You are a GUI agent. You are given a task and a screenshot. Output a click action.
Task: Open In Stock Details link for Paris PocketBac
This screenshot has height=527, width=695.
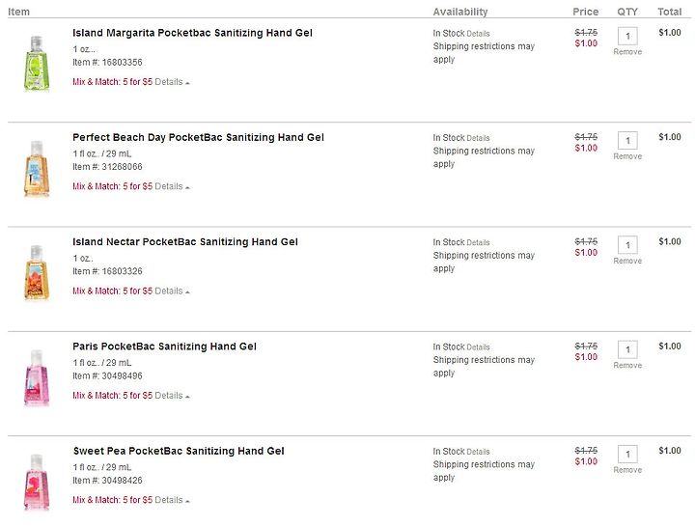[x=478, y=347]
